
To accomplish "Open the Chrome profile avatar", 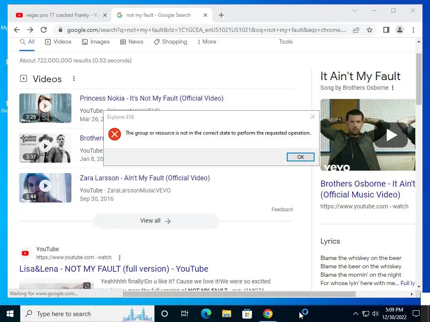I will [x=400, y=30].
